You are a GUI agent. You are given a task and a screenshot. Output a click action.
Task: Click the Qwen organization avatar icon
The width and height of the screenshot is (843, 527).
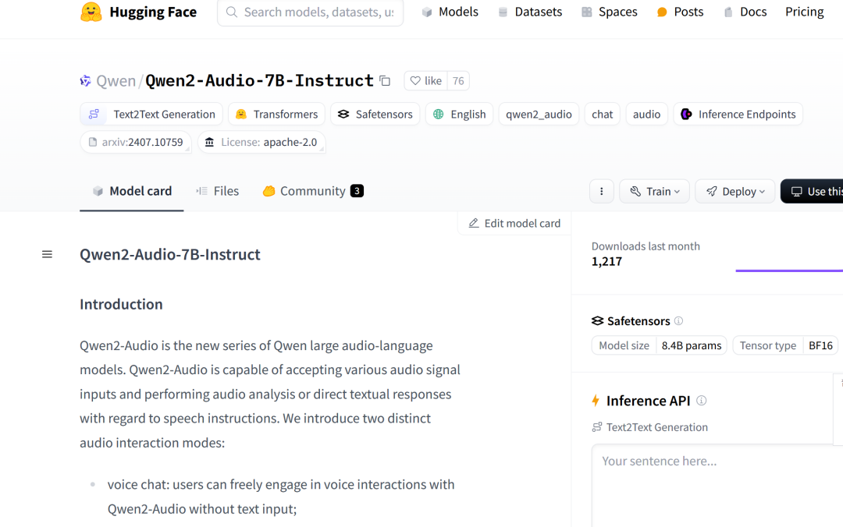tap(86, 81)
